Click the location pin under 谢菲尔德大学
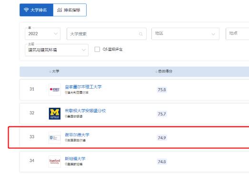Image resolution: width=249 pixels, height=174 pixels. point(66,140)
